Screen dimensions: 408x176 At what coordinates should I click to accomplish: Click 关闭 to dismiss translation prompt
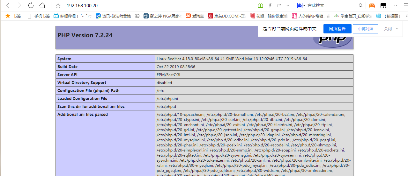point(388,29)
